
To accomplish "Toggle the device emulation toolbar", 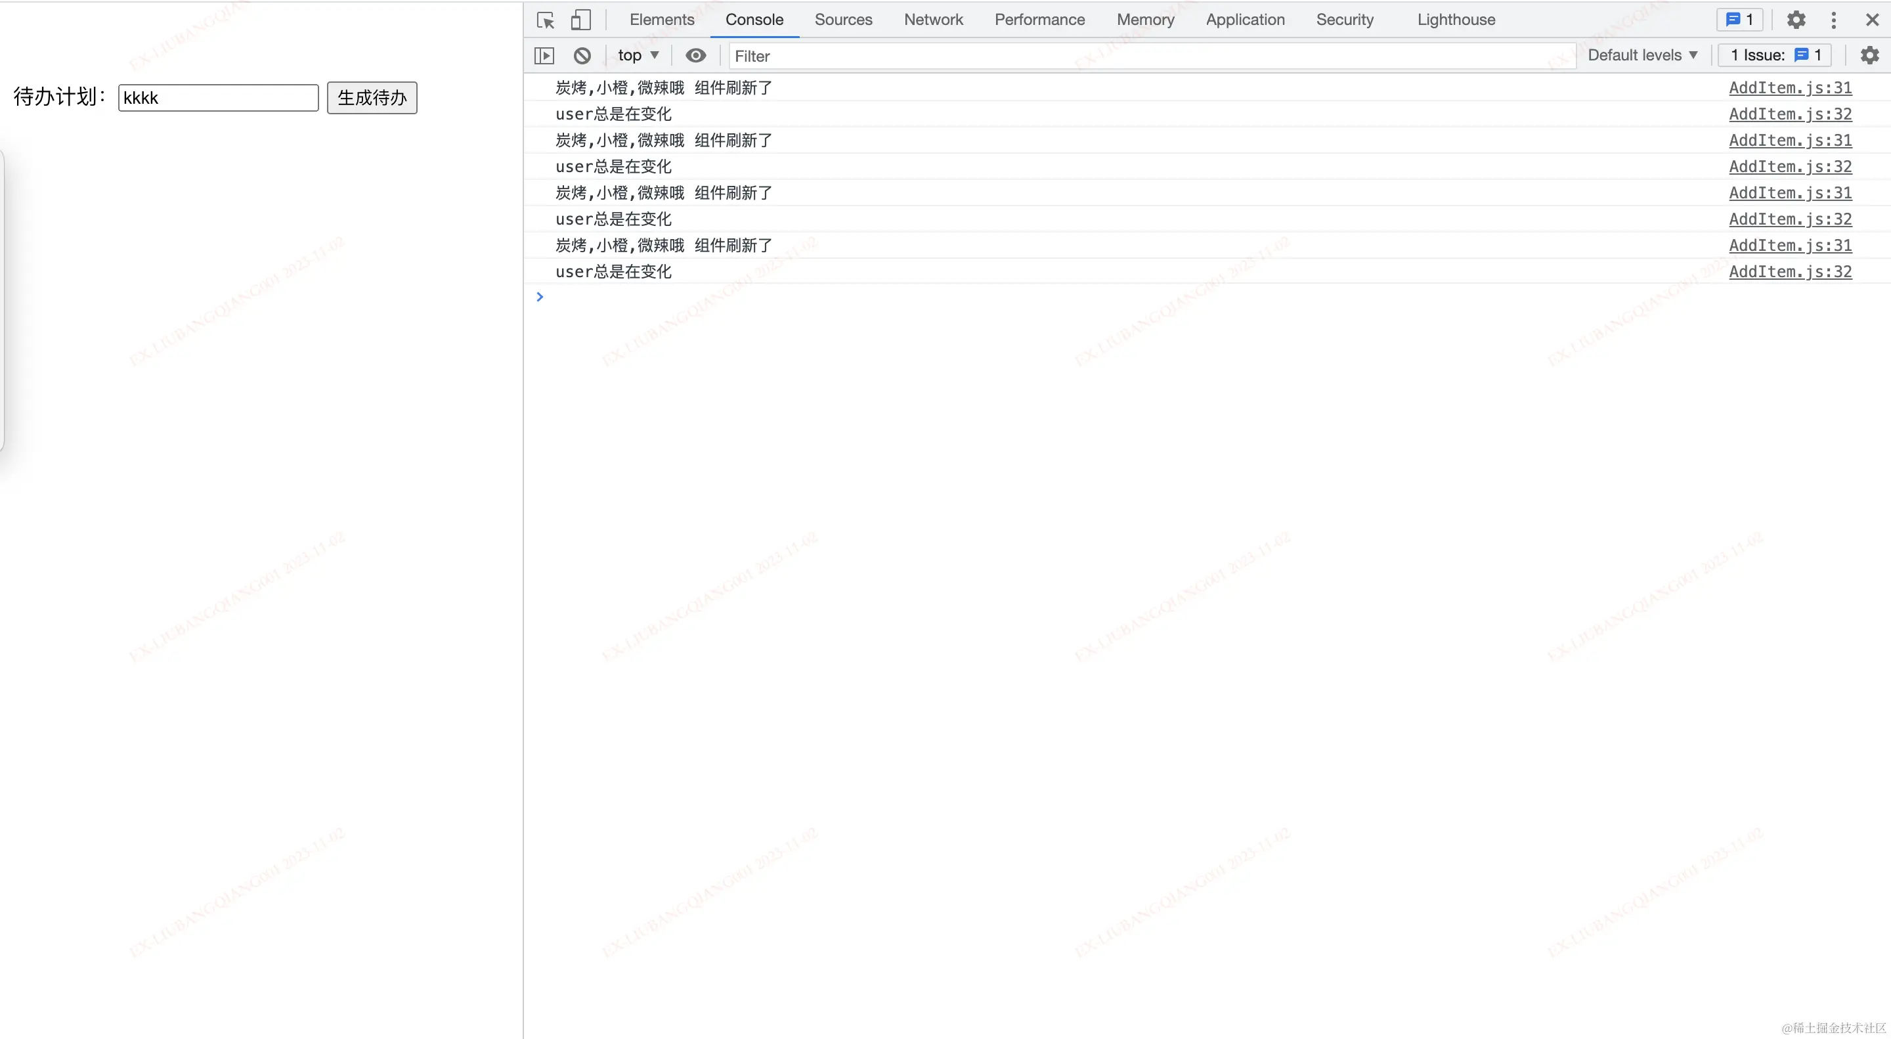I will coord(580,20).
